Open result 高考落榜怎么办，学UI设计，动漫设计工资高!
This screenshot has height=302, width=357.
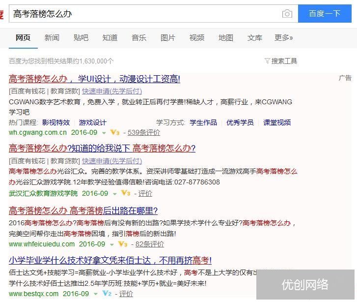click(94, 79)
